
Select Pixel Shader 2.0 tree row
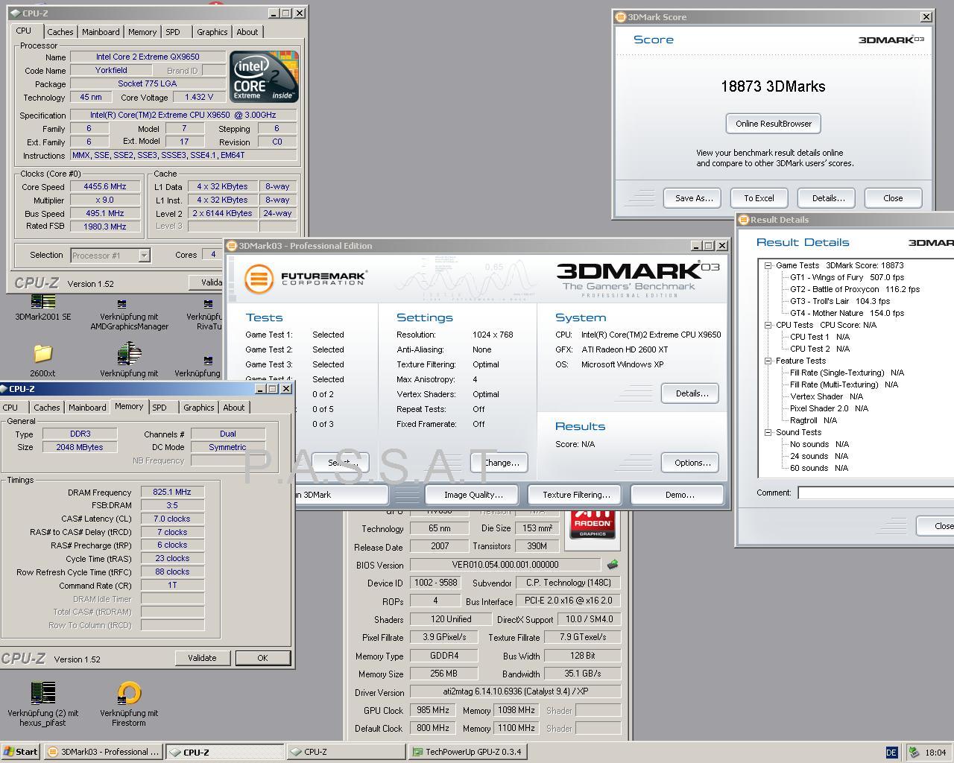coord(829,408)
